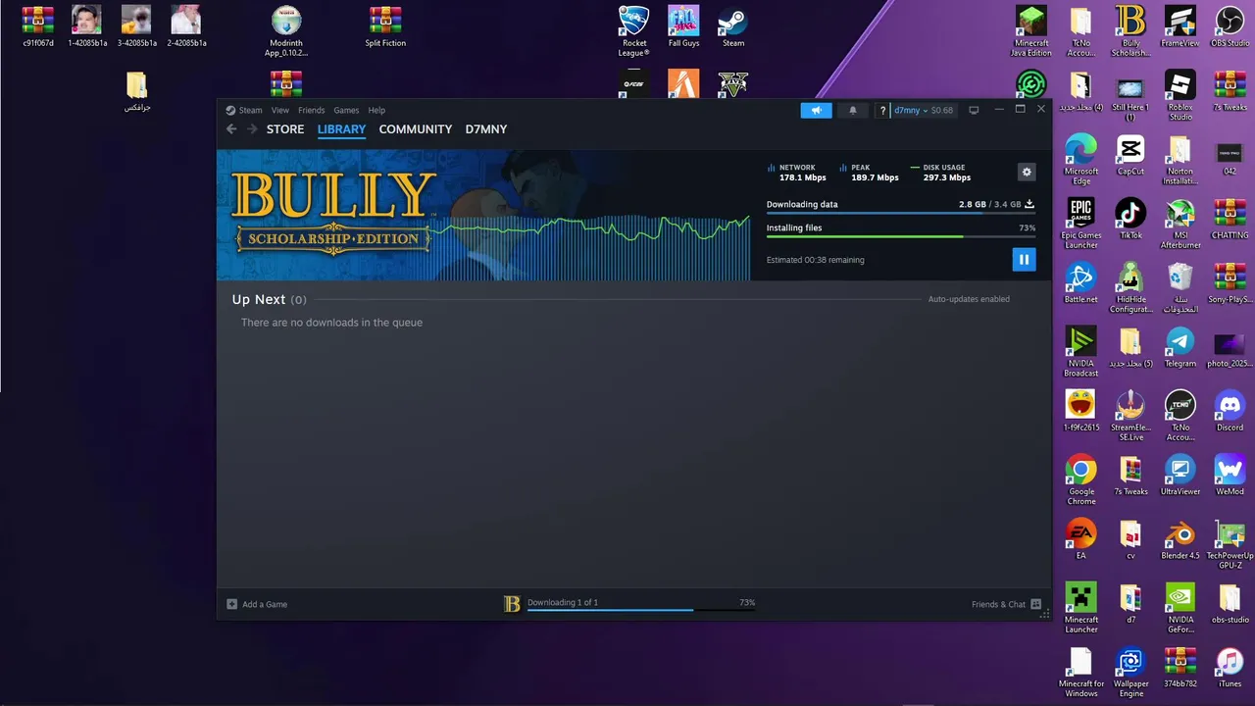
Task: Select the CapCut shortcut
Action: tap(1130, 155)
